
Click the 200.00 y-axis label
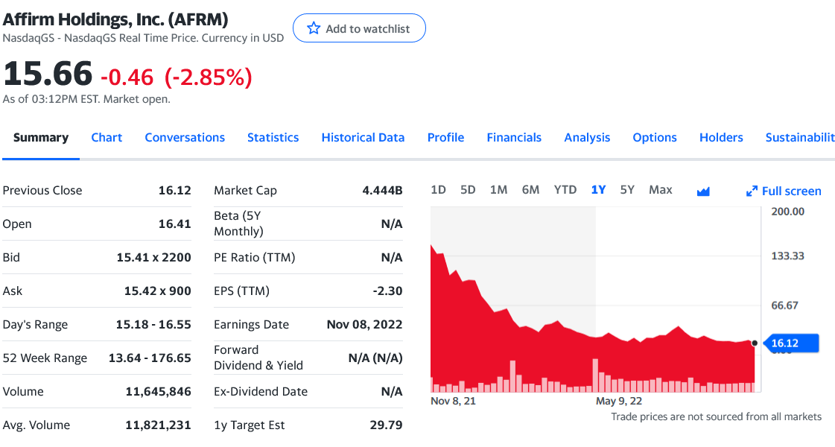[x=787, y=212]
